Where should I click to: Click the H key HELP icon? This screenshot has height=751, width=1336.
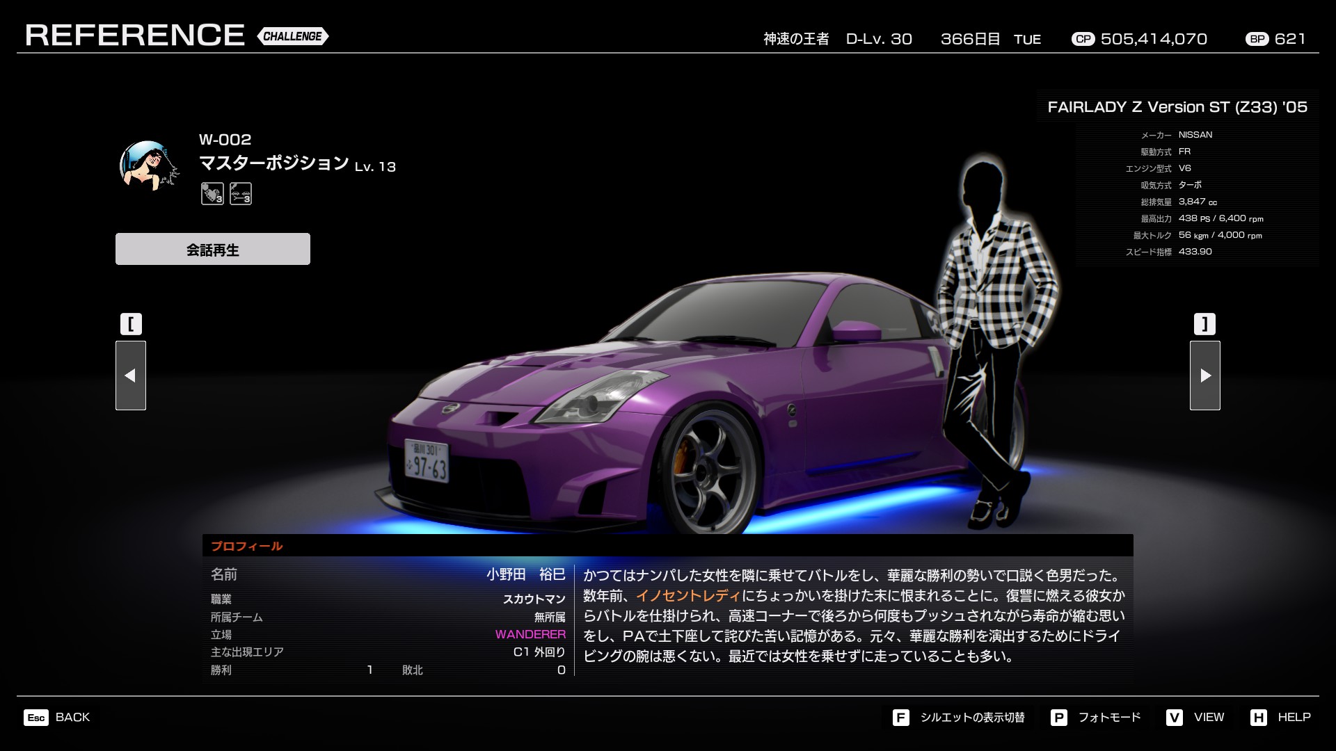click(1258, 718)
